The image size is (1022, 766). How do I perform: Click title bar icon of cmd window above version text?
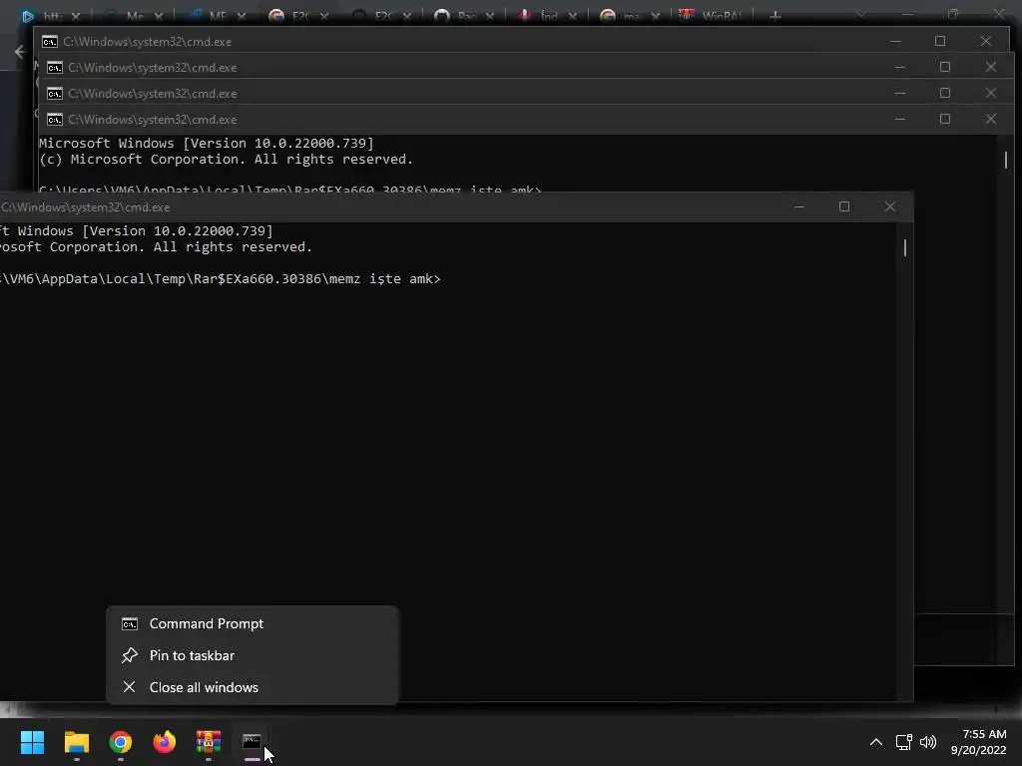pos(55,120)
